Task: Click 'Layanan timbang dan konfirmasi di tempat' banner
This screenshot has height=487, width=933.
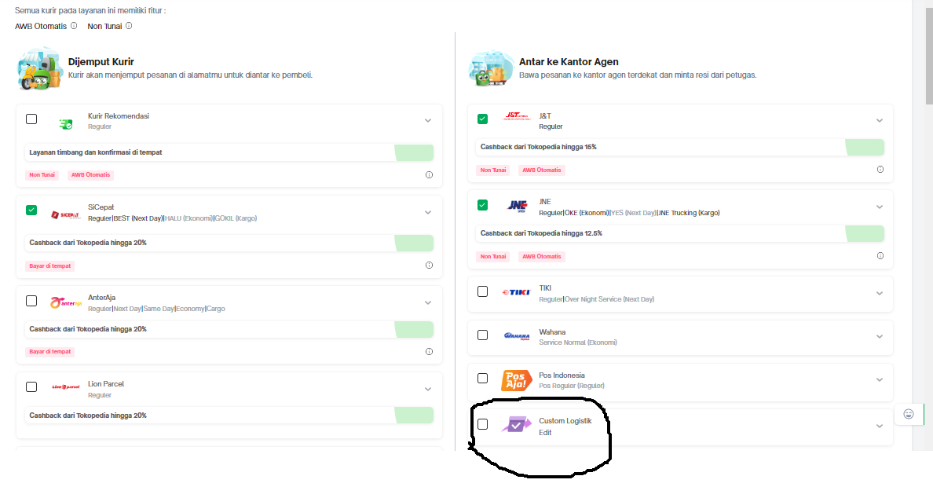Action: (229, 152)
